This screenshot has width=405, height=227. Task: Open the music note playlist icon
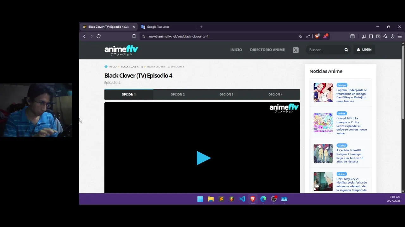(x=364, y=36)
